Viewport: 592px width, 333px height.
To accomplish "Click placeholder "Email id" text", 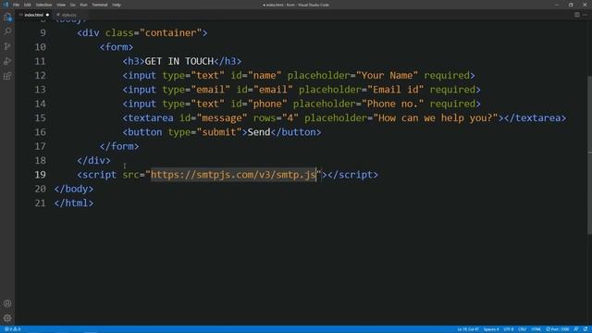I will click(x=396, y=90).
